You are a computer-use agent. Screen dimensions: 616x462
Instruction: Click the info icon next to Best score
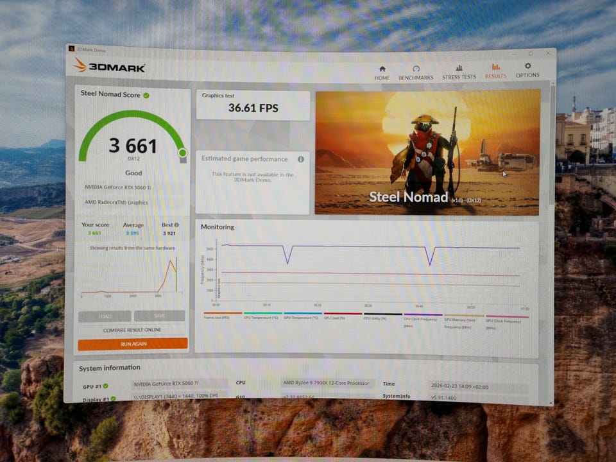click(x=176, y=225)
